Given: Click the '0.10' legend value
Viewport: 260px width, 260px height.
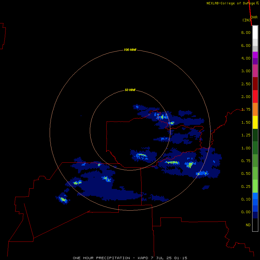Looking at the screenshot, I should (246, 199).
